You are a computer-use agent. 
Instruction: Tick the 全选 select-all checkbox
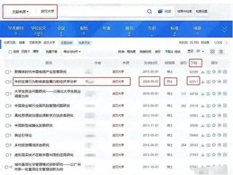(x=10, y=52)
